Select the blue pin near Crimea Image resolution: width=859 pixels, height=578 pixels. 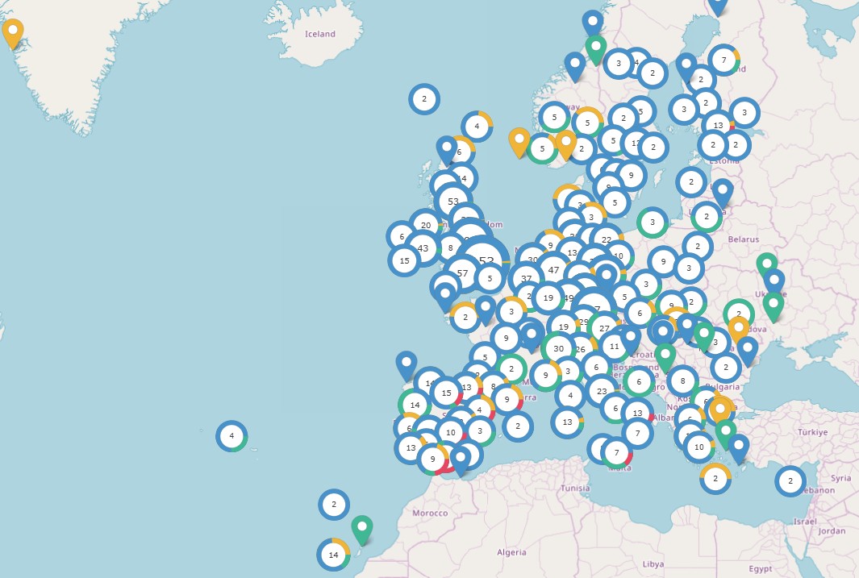point(748,351)
